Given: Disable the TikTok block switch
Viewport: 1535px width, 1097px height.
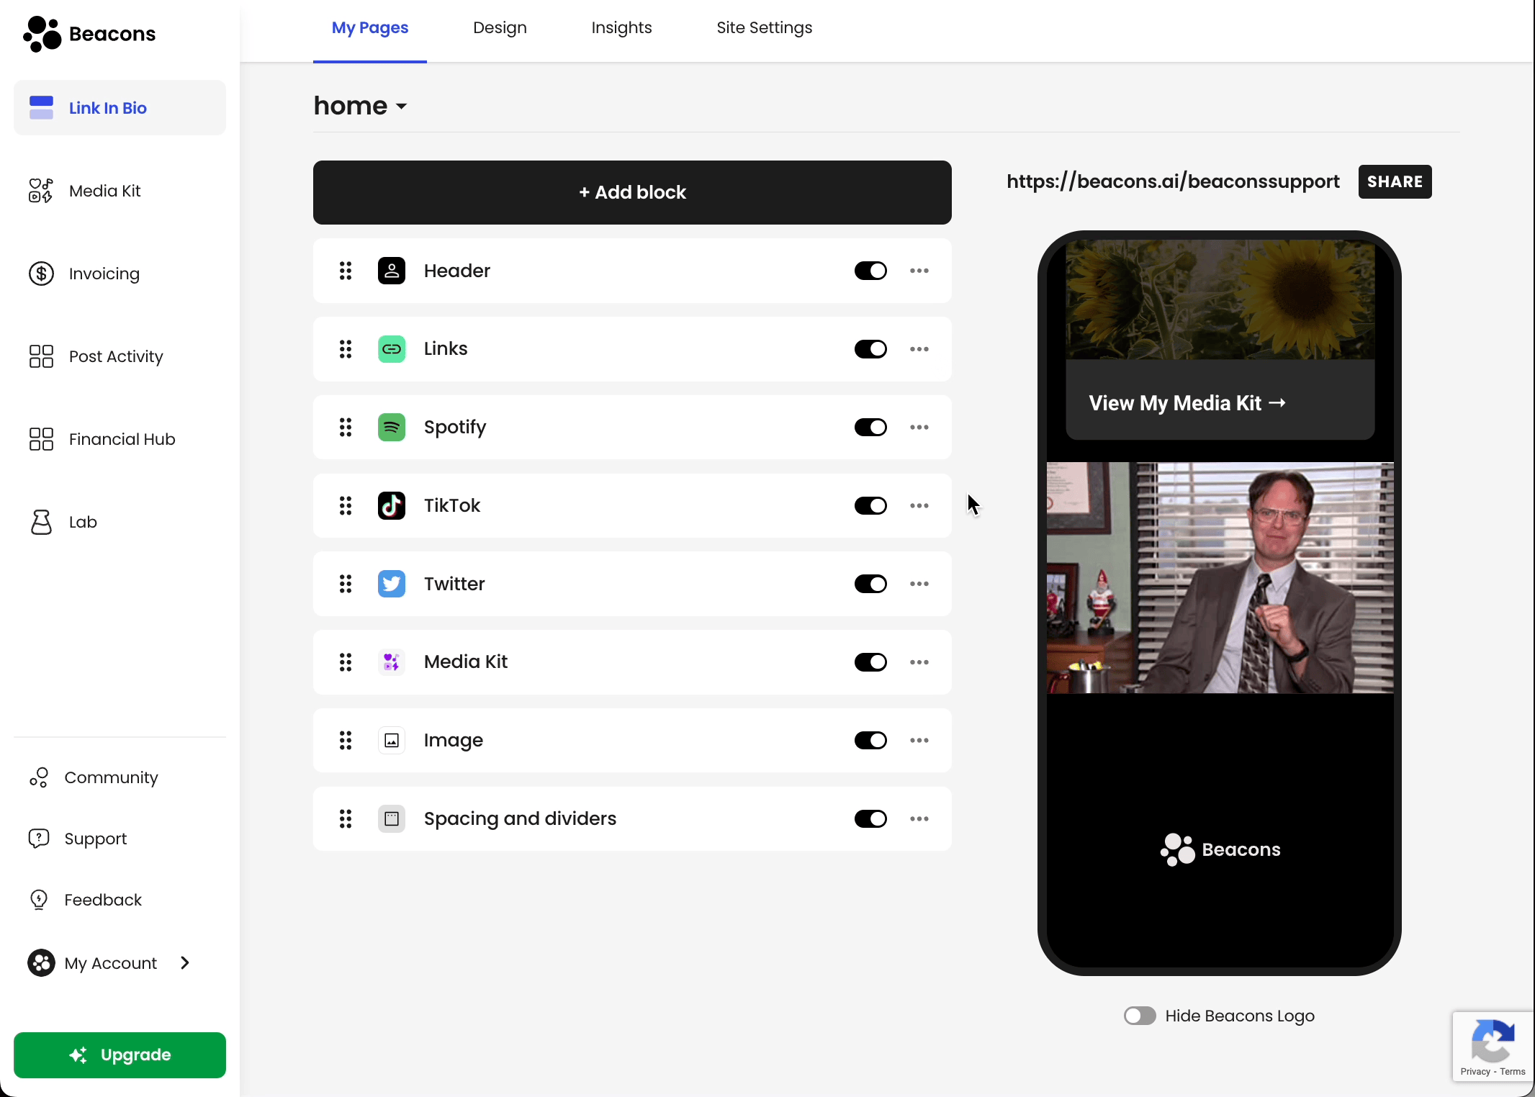Looking at the screenshot, I should click(870, 505).
